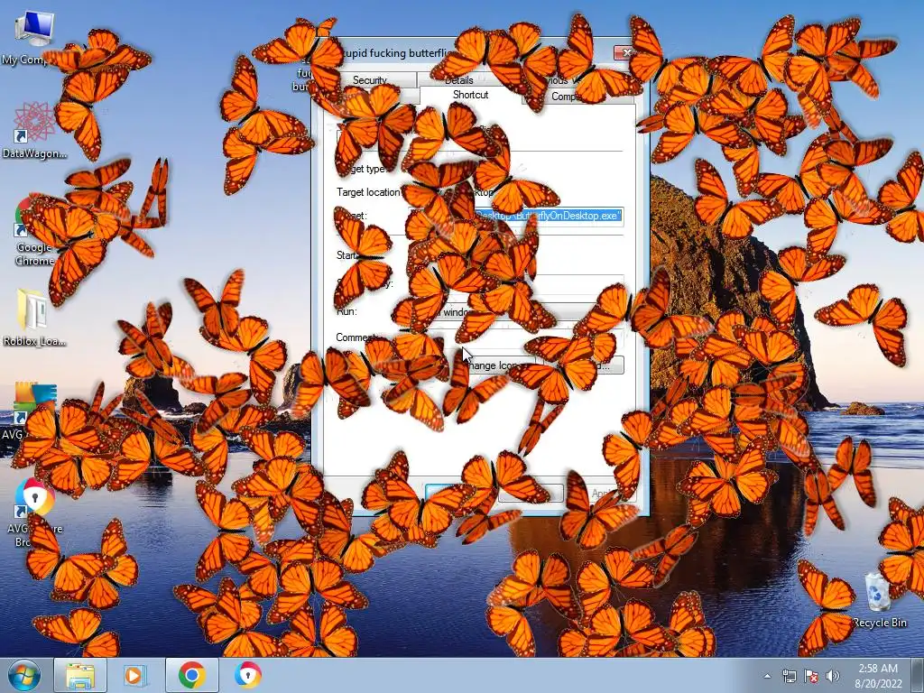The image size is (924, 693).
Task: Click the Target location label
Action: 369,192
